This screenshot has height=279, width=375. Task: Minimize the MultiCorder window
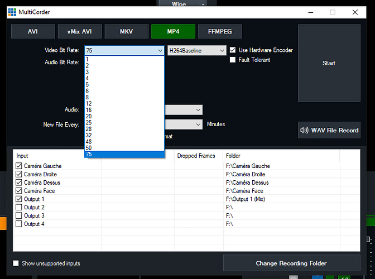311,12
